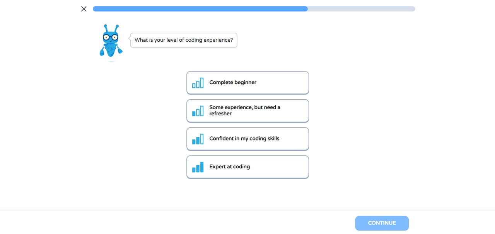Viewport: 495px width, 234px height.
Task: Click the mascot's black glasses
Action: [x=111, y=37]
